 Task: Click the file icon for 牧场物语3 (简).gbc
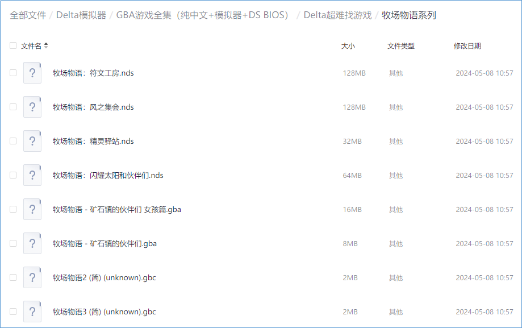coord(32,312)
